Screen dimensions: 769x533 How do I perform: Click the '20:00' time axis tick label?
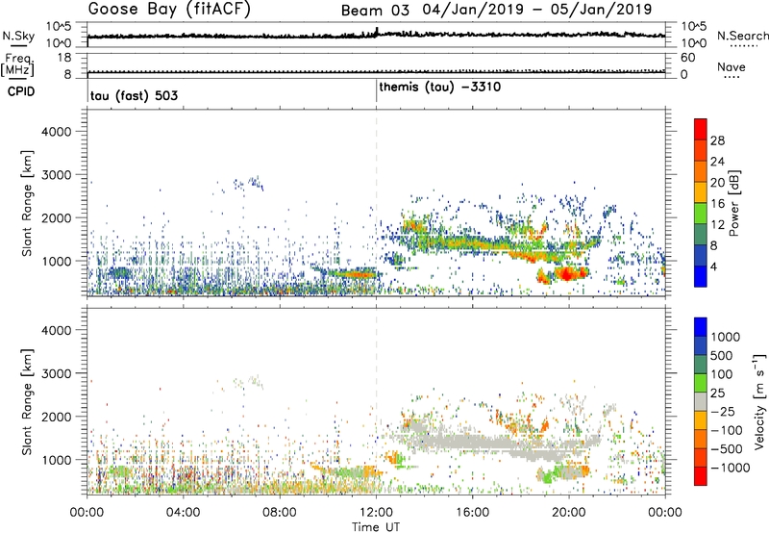pos(569,513)
